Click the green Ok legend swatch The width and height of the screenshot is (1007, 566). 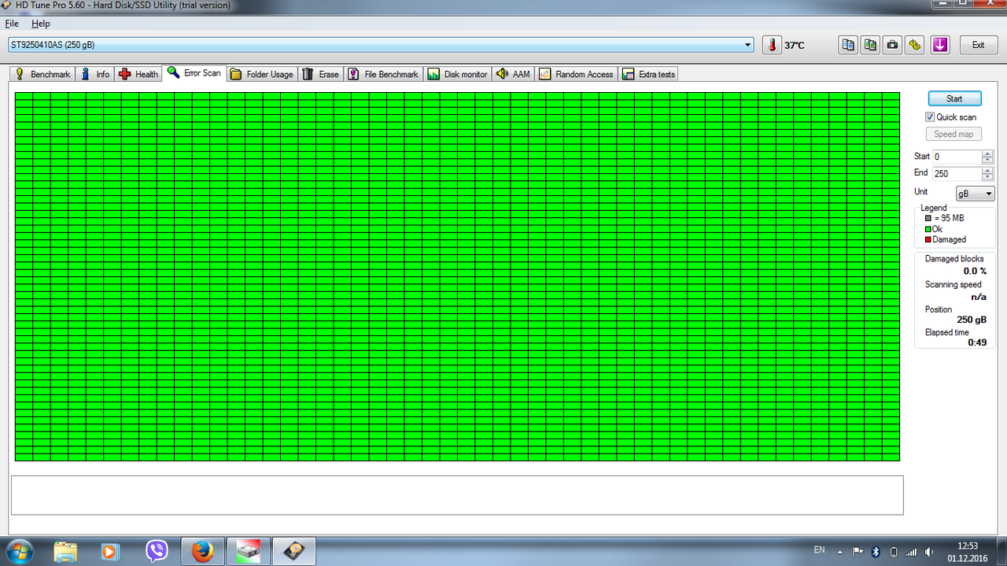point(928,229)
